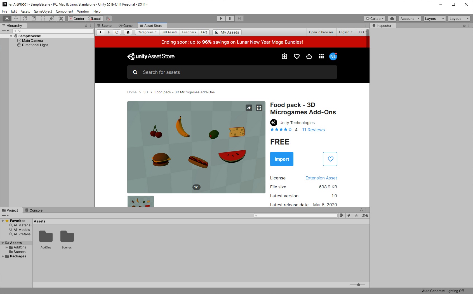Go forward in Asset Store browser
Viewport: 473px width, 294px height.
pos(109,32)
